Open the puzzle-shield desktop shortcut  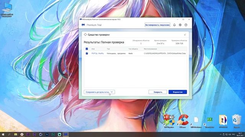pos(169,121)
